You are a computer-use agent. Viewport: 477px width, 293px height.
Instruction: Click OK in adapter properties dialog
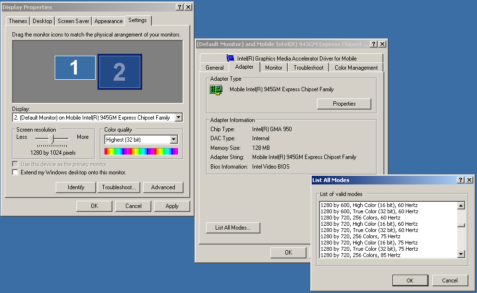288,253
